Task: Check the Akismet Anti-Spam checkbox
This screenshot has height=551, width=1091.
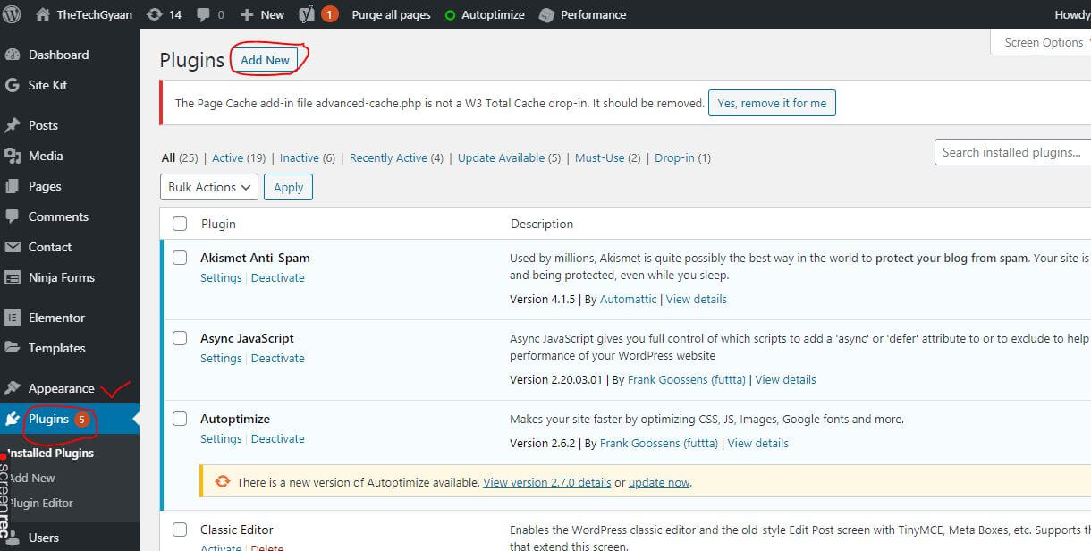Action: click(x=180, y=258)
